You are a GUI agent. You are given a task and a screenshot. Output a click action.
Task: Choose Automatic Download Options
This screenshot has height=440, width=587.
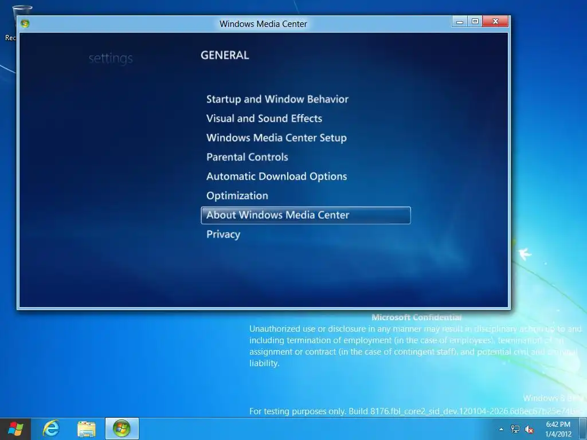point(276,176)
